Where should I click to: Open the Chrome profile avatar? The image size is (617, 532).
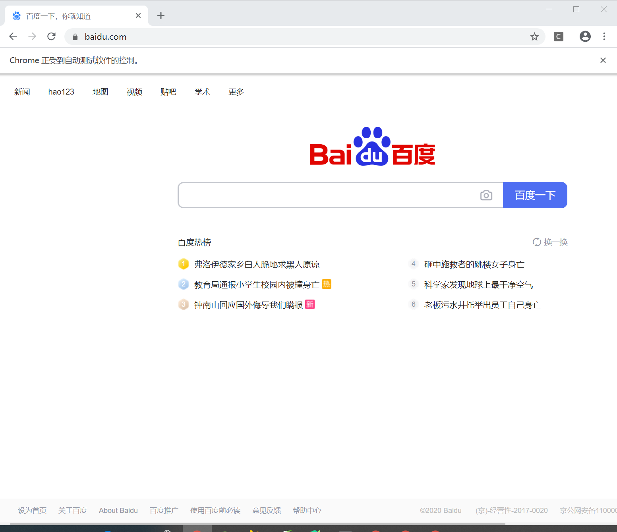point(585,37)
